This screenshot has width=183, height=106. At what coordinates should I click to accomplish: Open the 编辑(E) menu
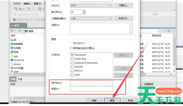[27, 4]
